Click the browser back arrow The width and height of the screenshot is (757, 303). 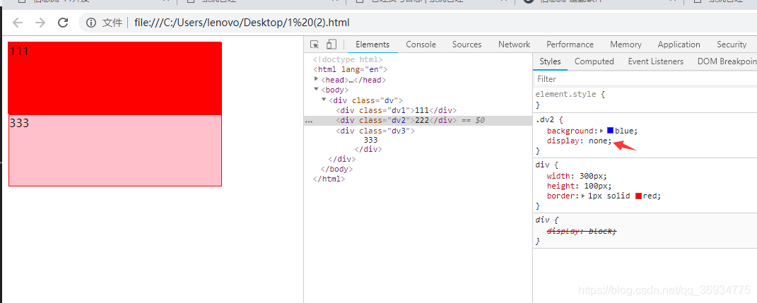click(18, 23)
